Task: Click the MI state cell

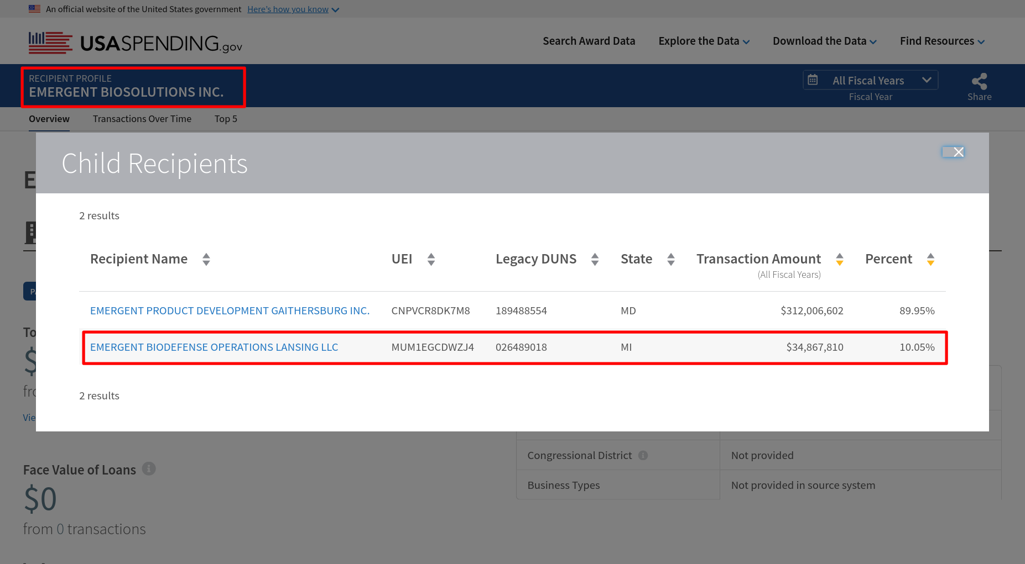Action: click(x=626, y=347)
